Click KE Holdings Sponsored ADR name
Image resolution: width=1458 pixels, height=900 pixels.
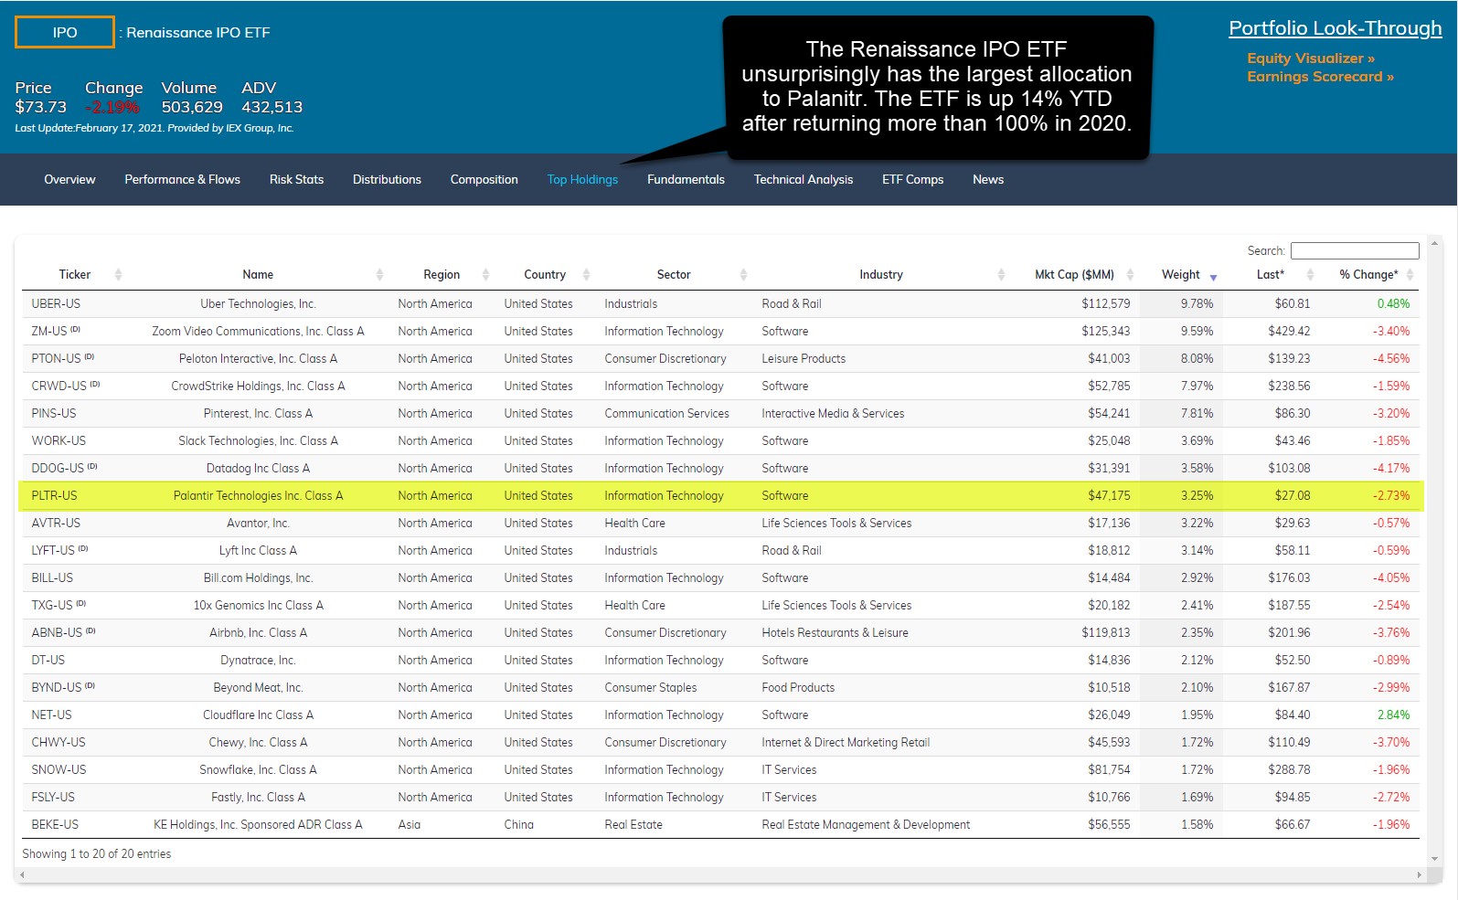click(x=258, y=825)
